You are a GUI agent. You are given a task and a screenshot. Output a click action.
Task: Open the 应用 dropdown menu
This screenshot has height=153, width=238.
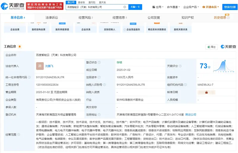point(158,7)
